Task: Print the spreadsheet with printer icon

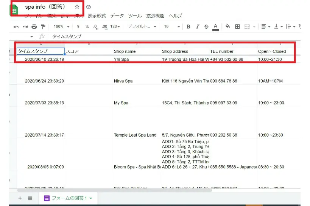Action: click(34, 27)
